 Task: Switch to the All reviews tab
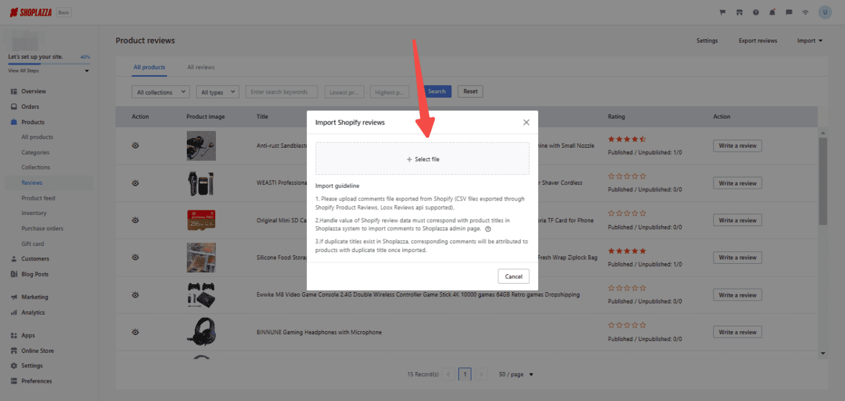click(x=201, y=67)
